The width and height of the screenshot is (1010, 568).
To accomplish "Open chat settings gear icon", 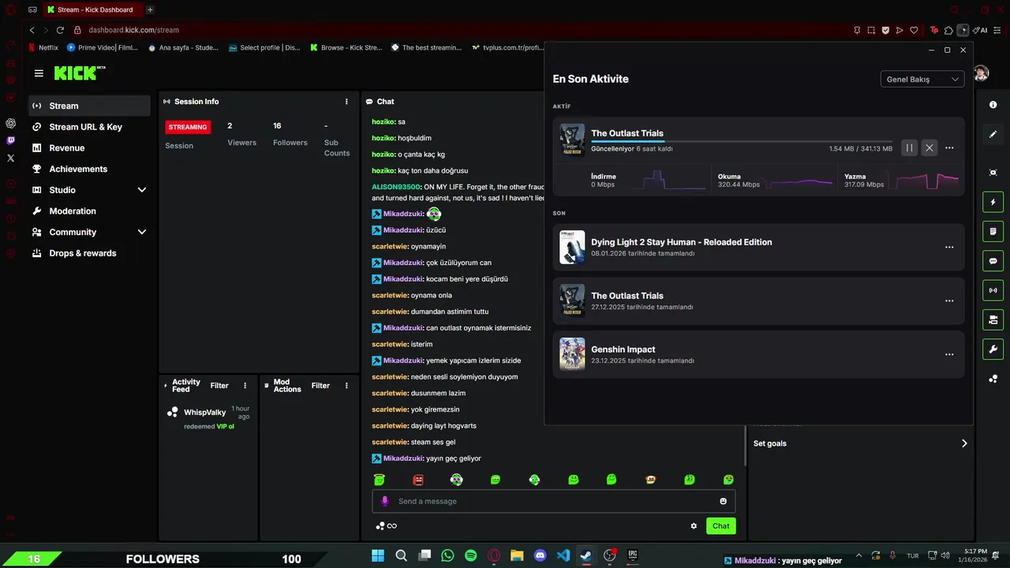I will [x=694, y=526].
